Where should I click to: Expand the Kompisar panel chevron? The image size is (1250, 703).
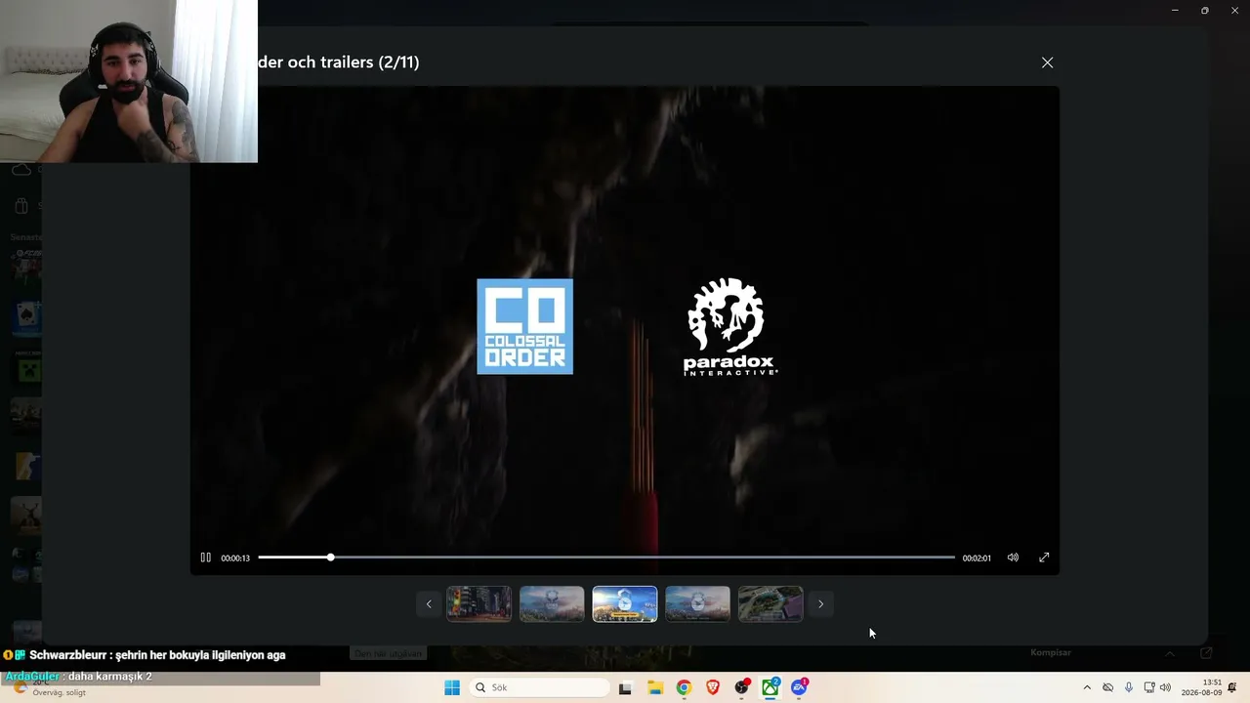(1170, 653)
